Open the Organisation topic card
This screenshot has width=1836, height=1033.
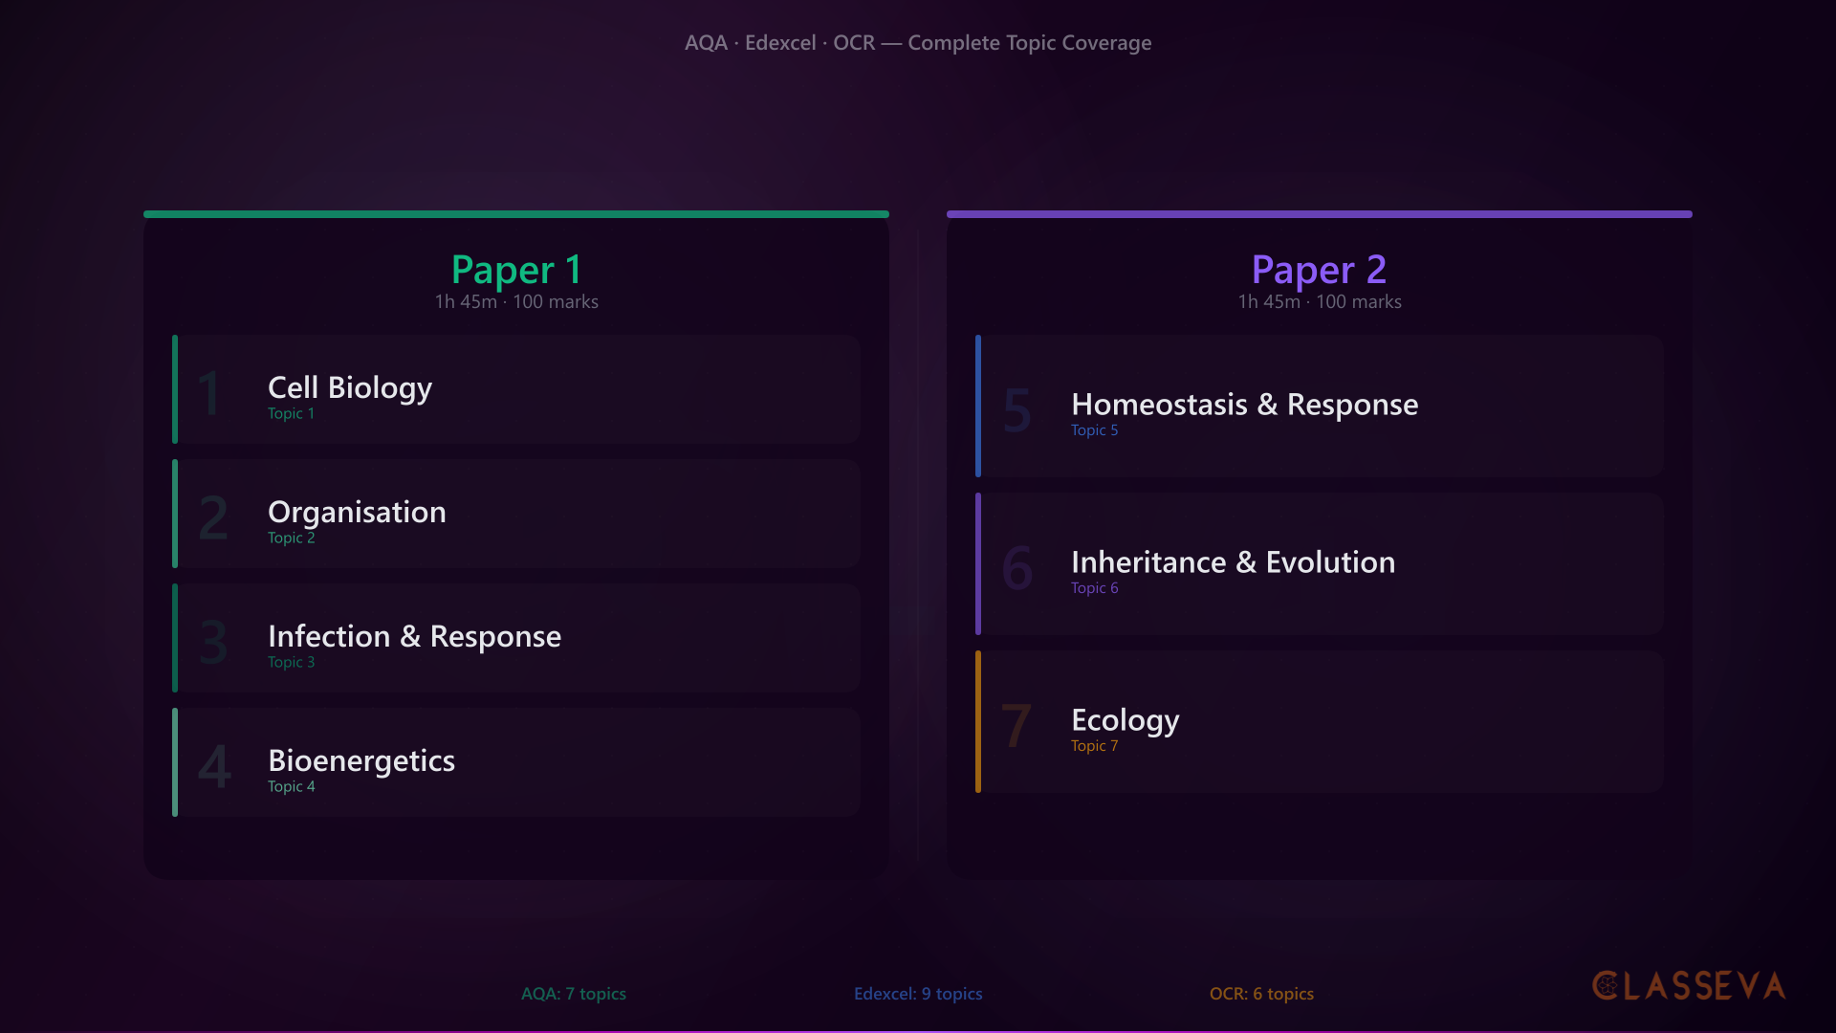[516, 514]
